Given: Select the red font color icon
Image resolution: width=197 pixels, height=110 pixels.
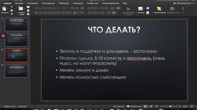Looking at the screenshot, I should point(81,13).
